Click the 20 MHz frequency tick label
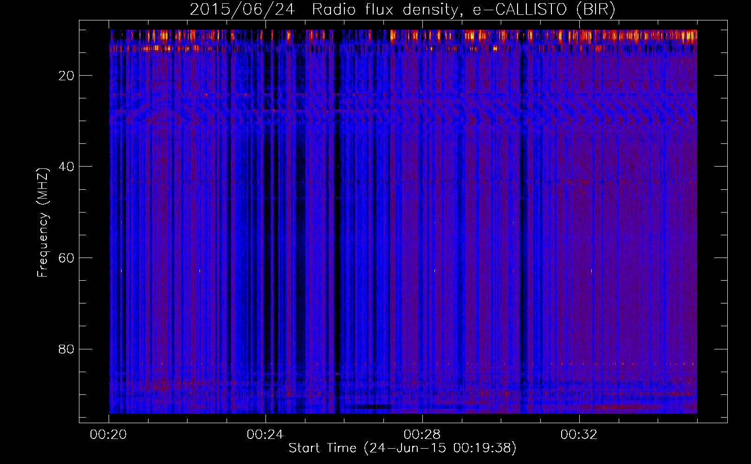The height and width of the screenshot is (464, 751). pyautogui.click(x=66, y=76)
